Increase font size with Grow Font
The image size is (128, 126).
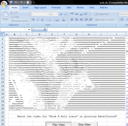(61, 14)
